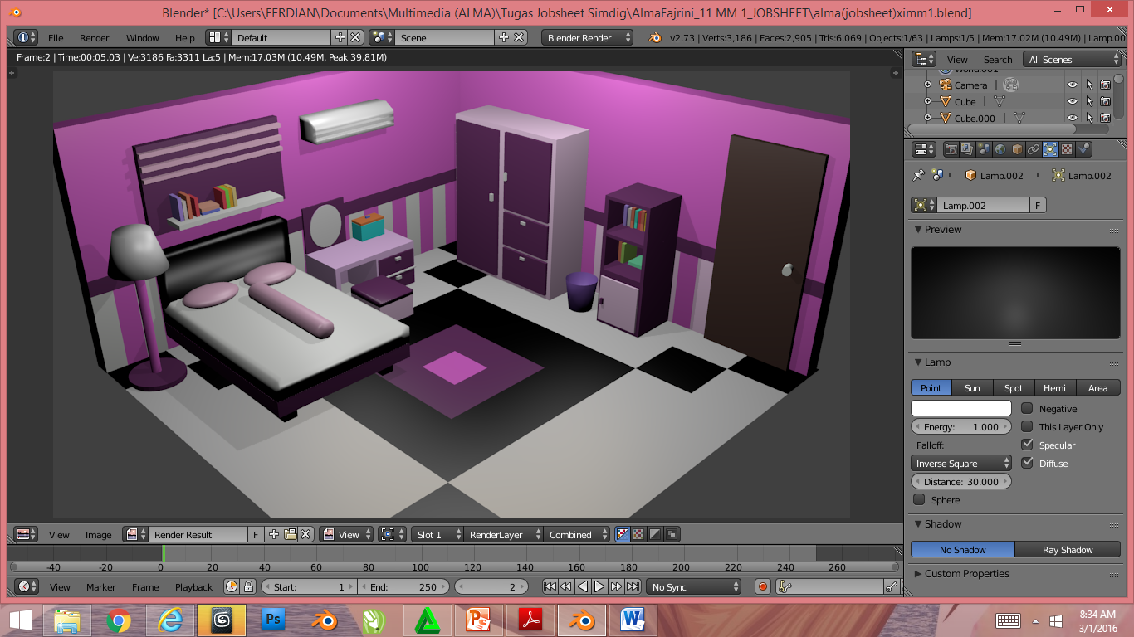Disable the Diffuse checkbox
The image size is (1134, 637).
1027,463
